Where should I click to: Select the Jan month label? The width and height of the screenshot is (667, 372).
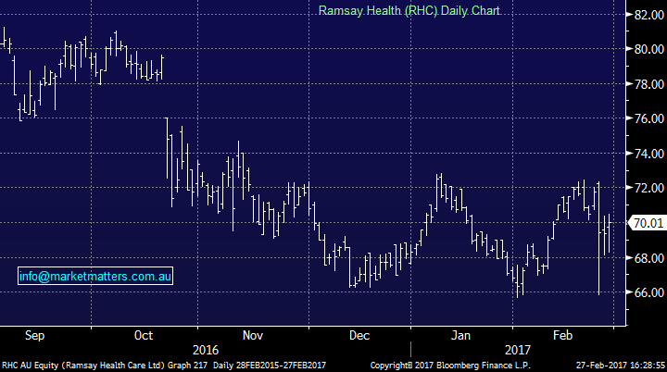click(460, 335)
